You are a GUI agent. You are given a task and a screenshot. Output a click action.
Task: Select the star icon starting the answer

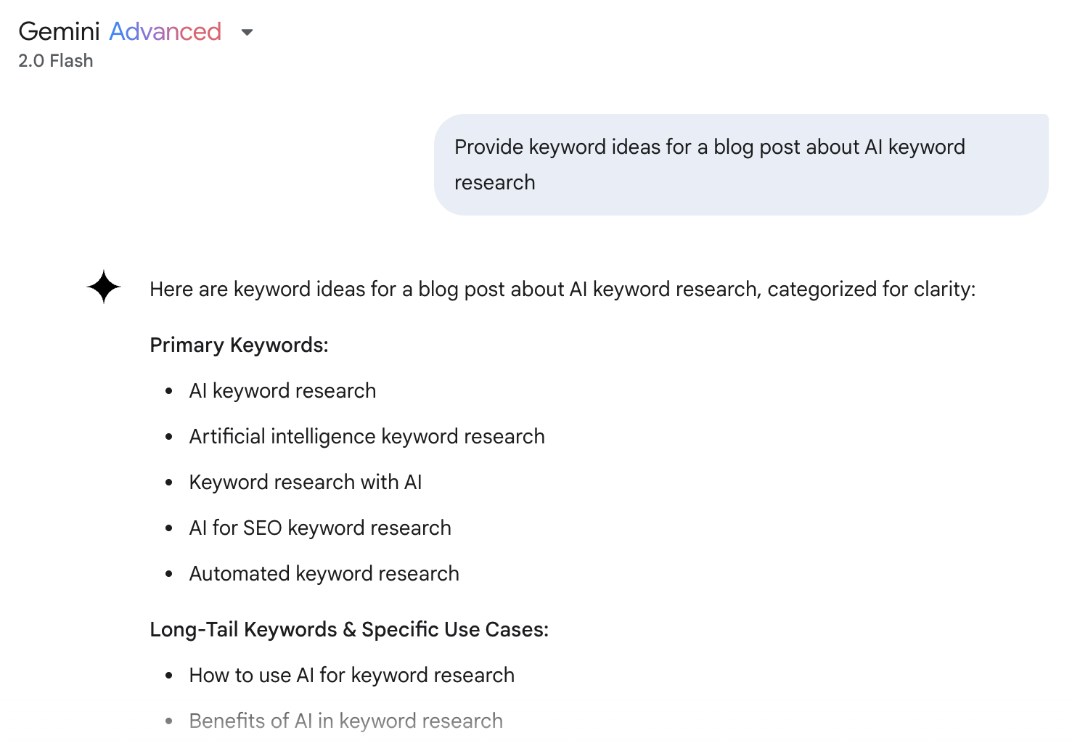102,286
